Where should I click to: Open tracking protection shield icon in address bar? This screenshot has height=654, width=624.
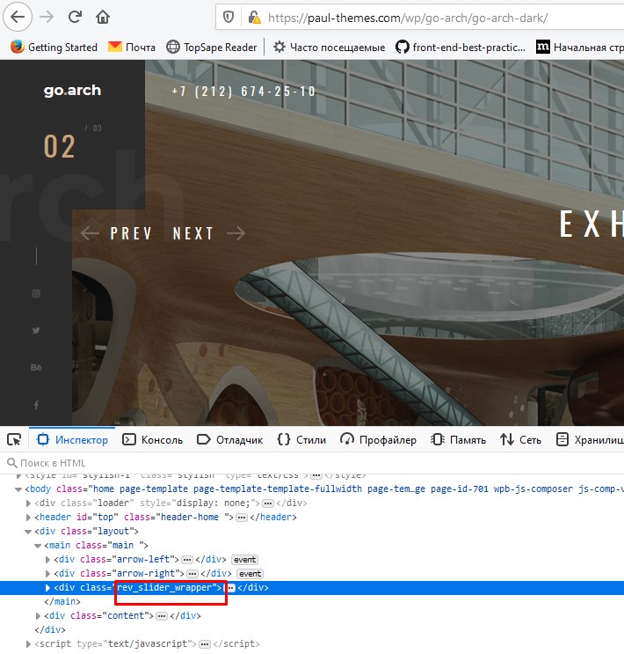coord(229,18)
